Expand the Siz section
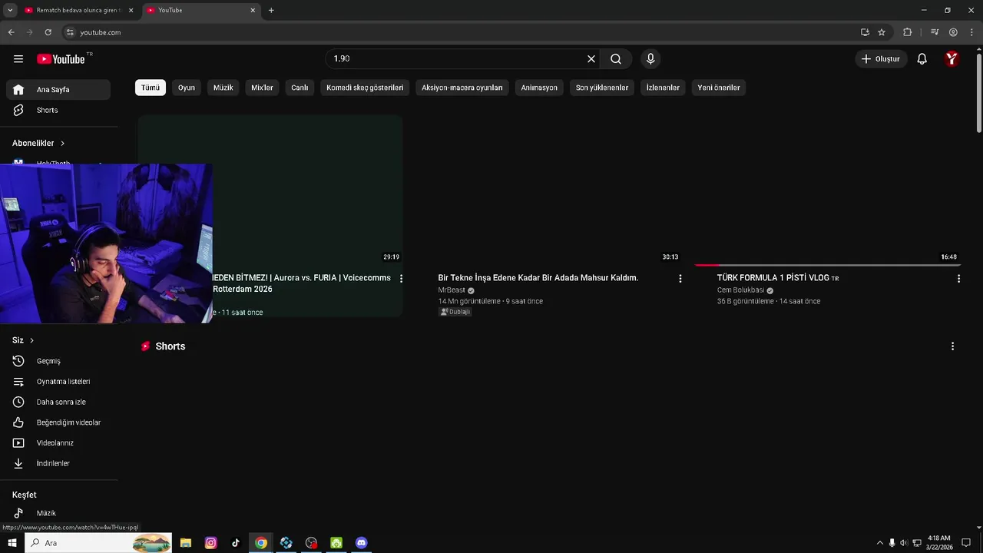Image resolution: width=983 pixels, height=553 pixels. 23,340
